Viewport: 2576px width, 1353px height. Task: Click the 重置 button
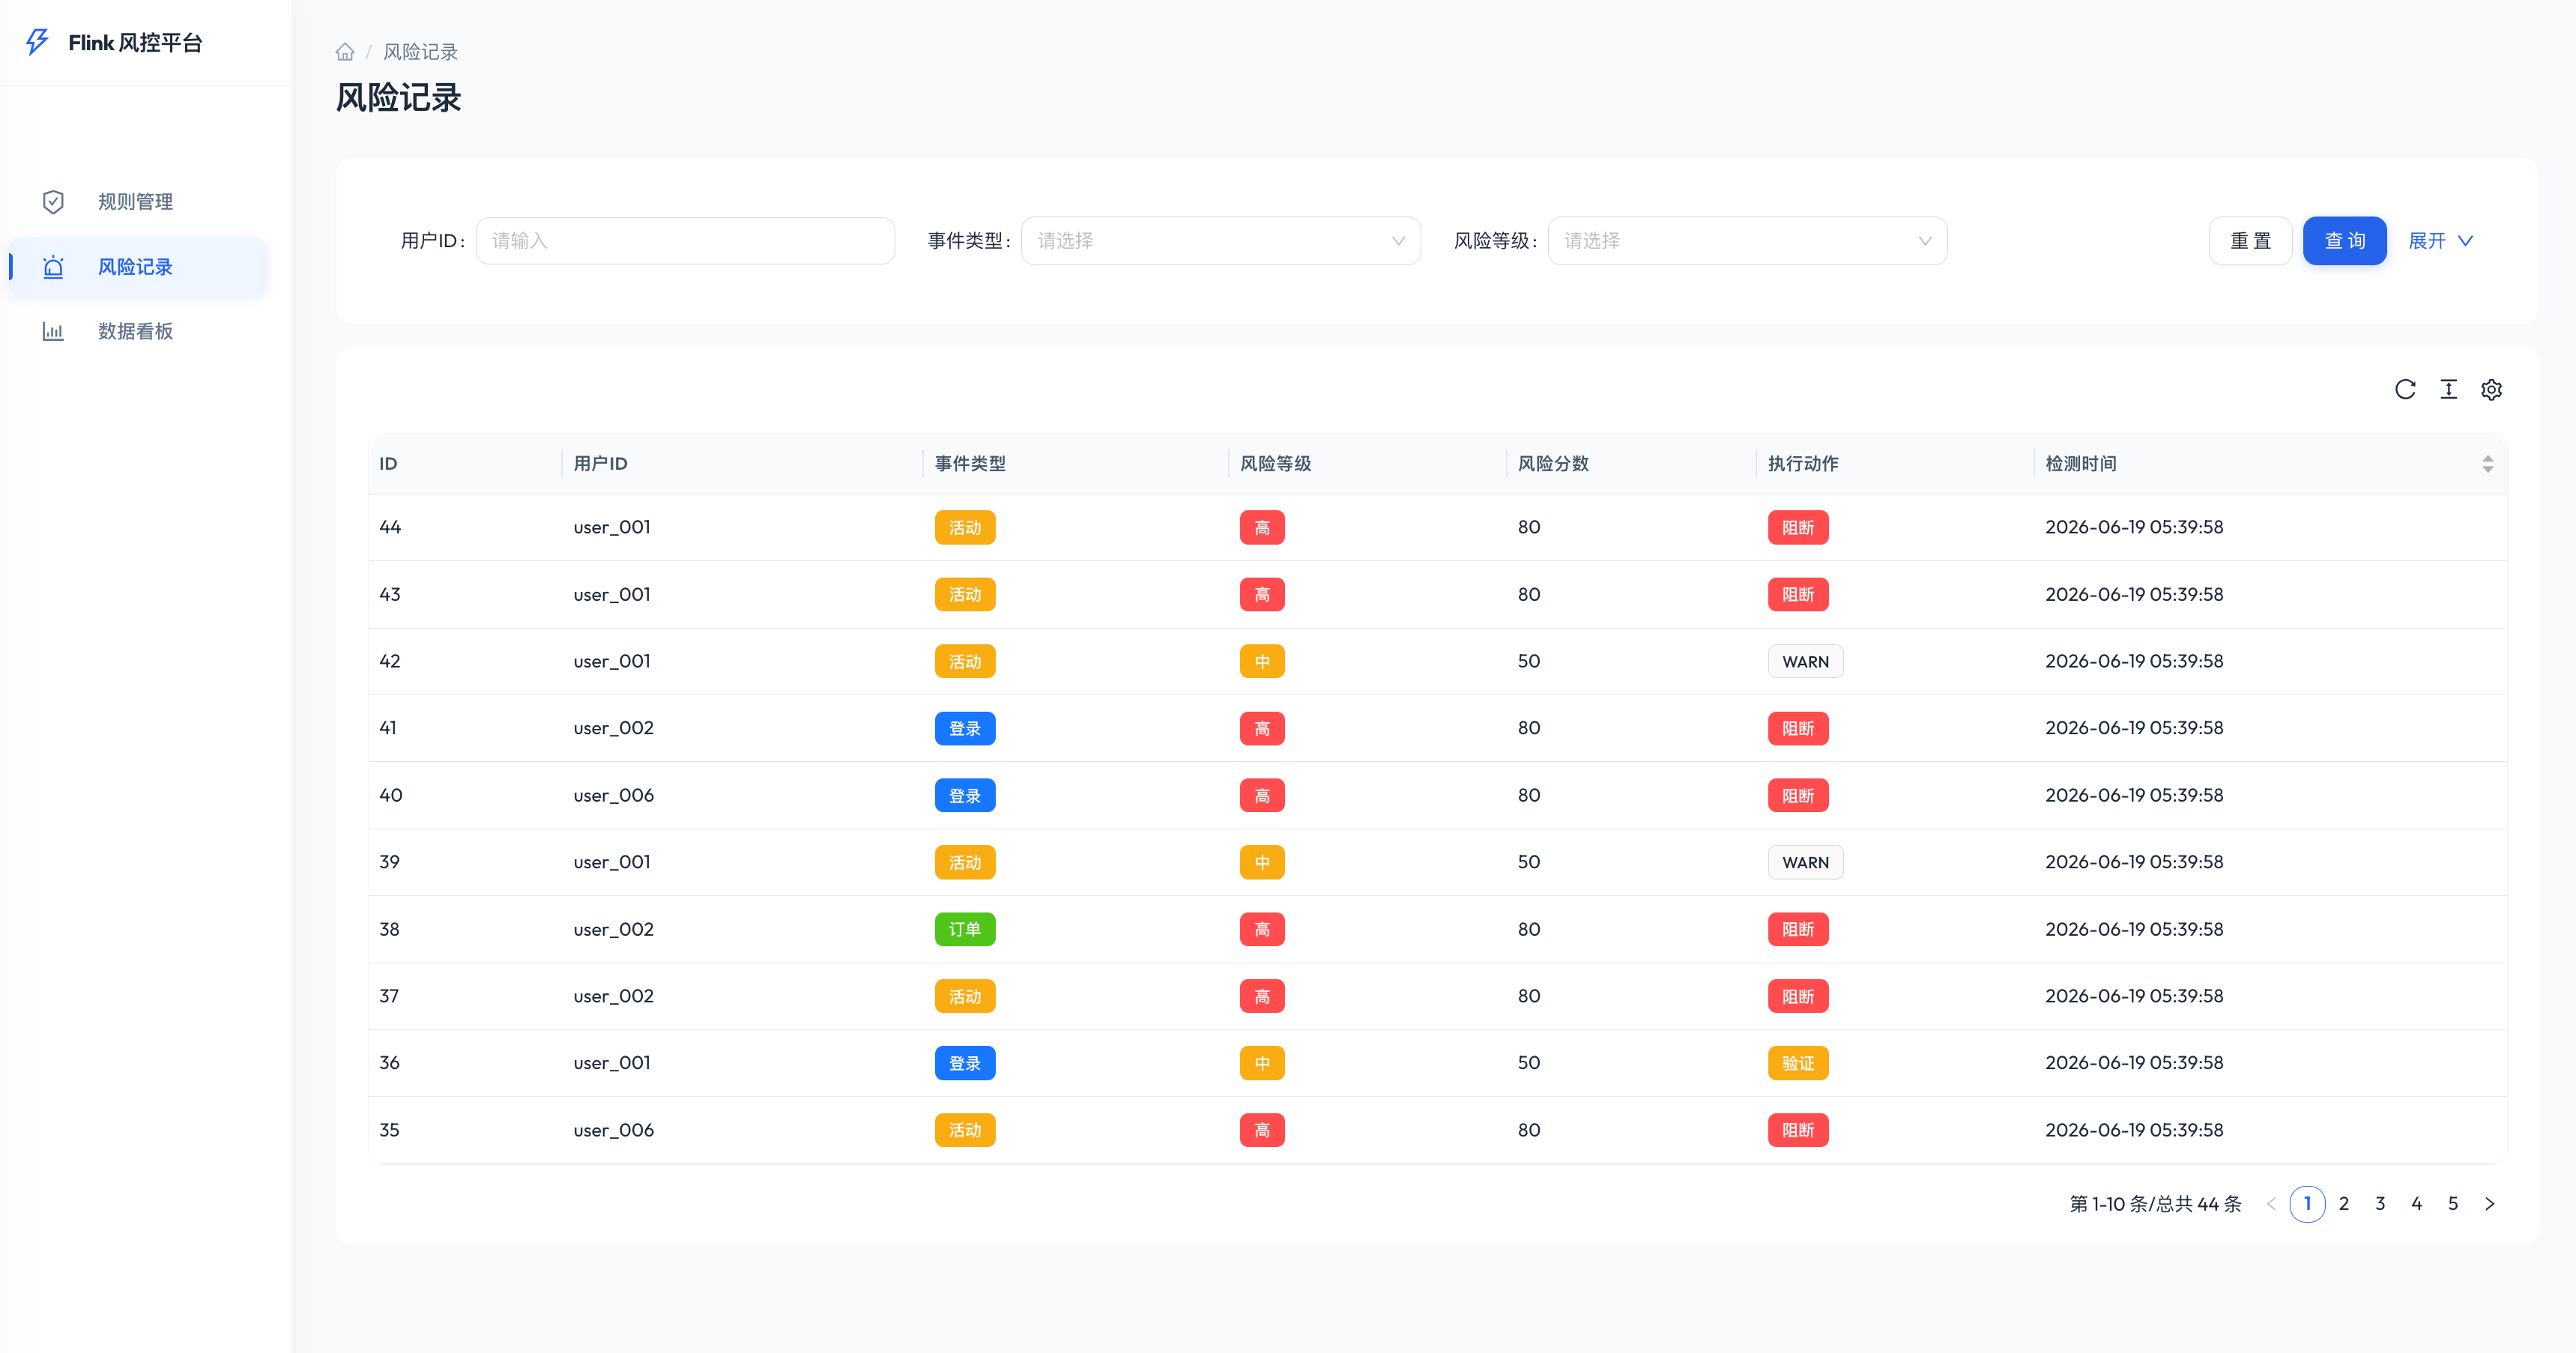(x=2250, y=241)
